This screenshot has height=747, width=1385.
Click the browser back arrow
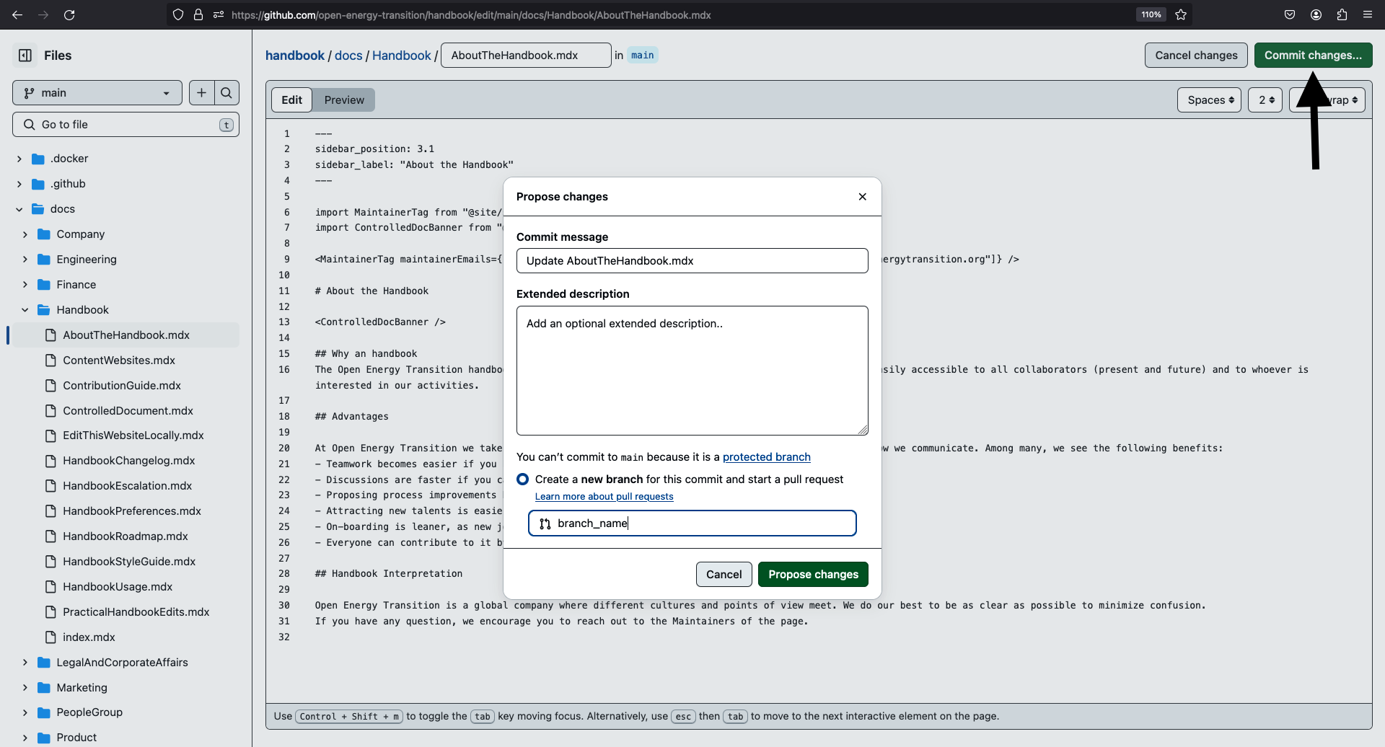(17, 14)
